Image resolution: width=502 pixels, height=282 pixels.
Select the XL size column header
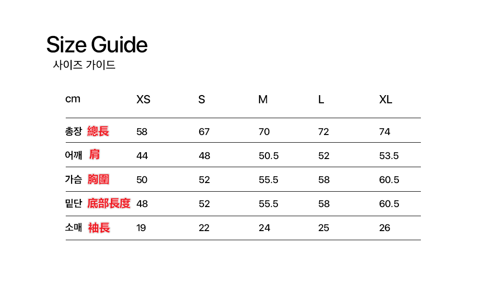click(385, 99)
